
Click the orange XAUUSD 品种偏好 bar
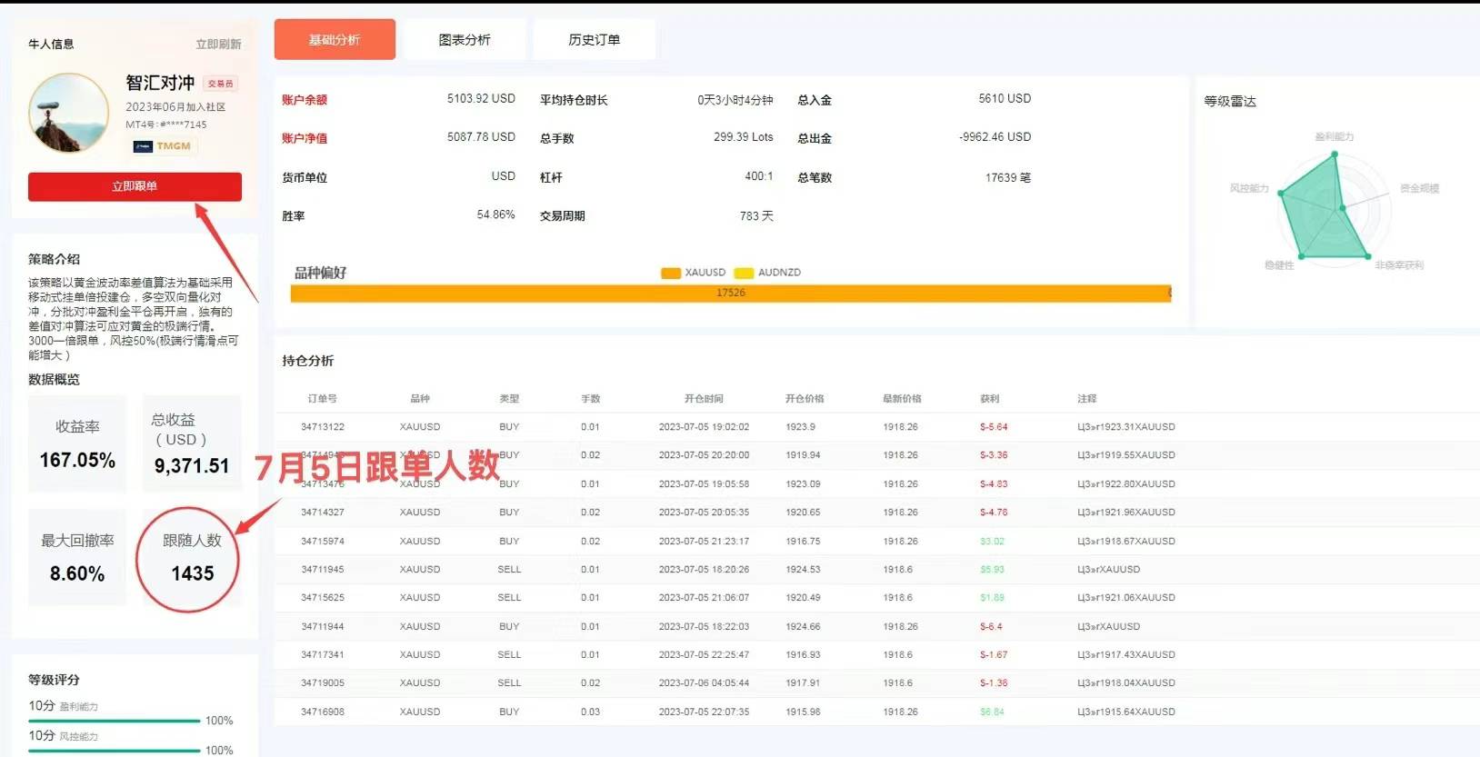(x=730, y=293)
